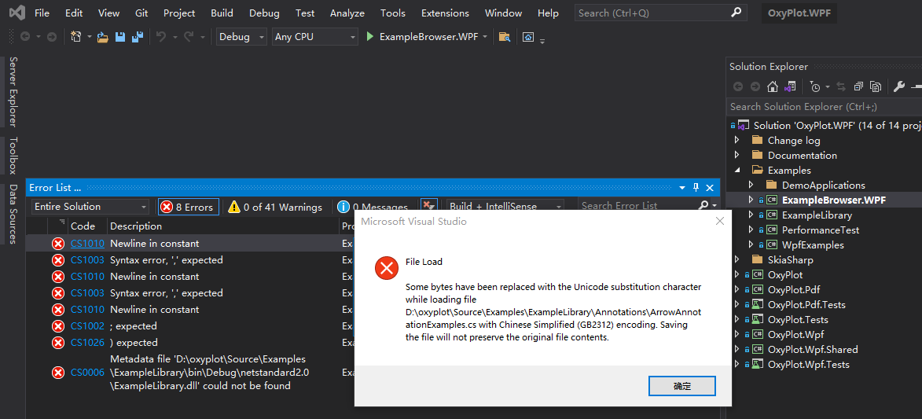Click the Error List search magnifier icon

point(703,205)
